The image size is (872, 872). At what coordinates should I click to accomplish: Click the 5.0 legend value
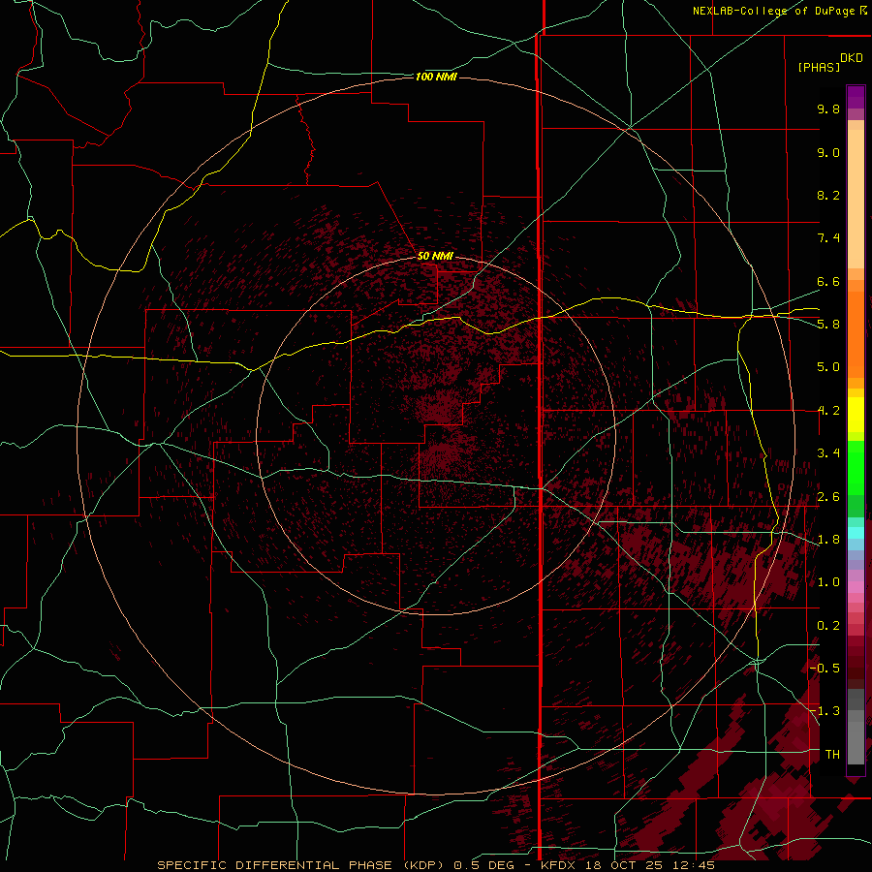[828, 367]
